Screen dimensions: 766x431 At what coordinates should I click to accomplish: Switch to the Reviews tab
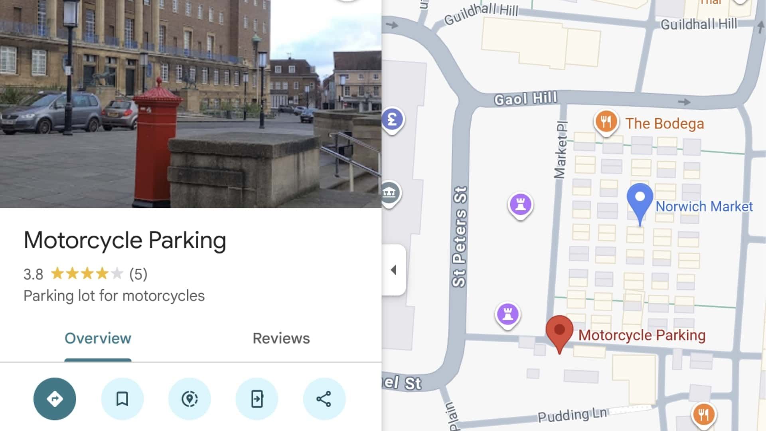click(x=281, y=338)
